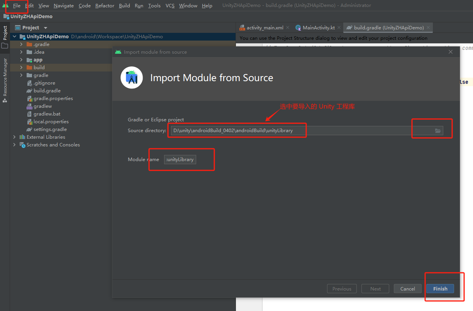Expand the .gradle folder
The height and width of the screenshot is (311, 473).
point(21,44)
